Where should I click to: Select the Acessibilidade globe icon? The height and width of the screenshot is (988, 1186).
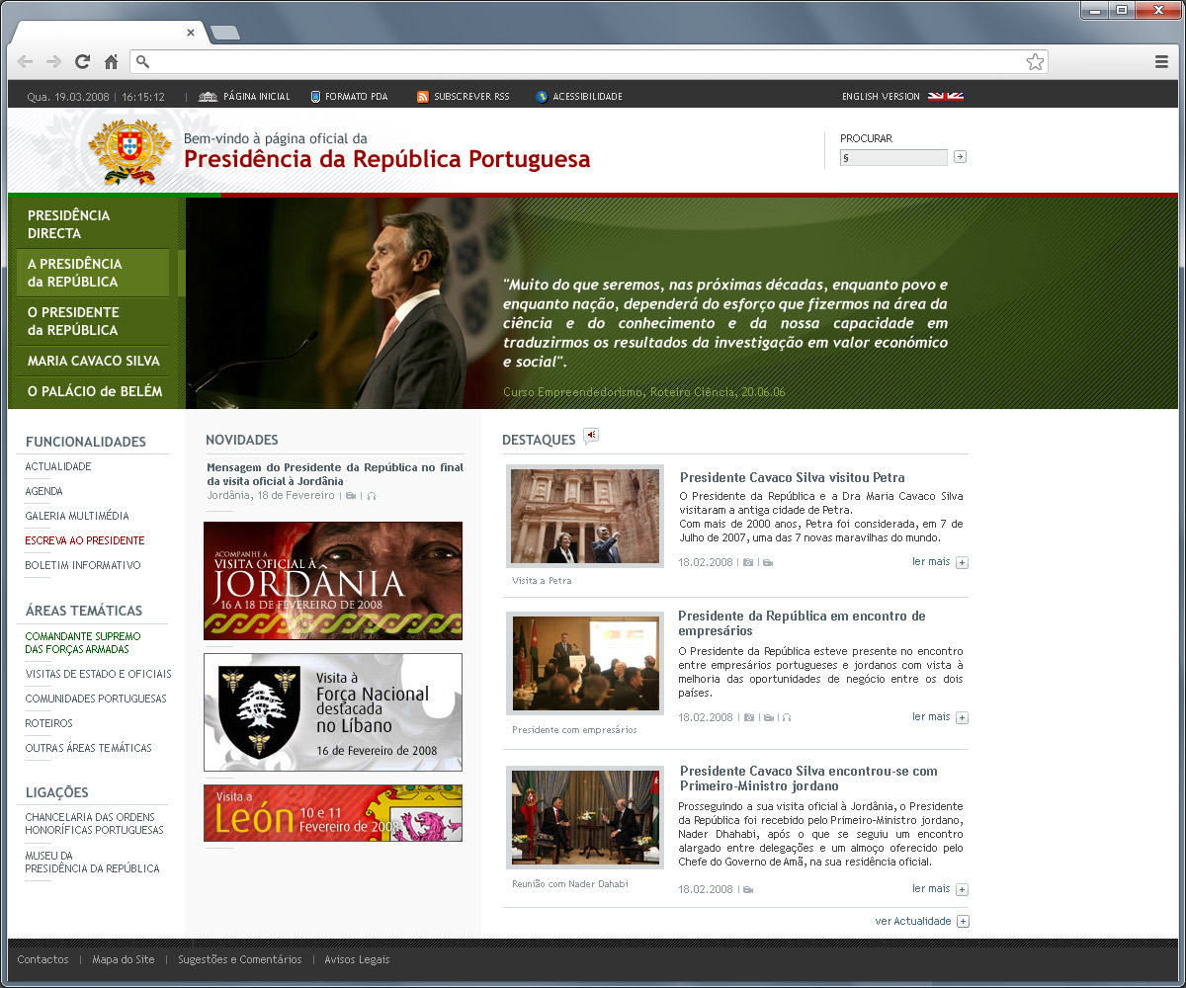tap(540, 96)
